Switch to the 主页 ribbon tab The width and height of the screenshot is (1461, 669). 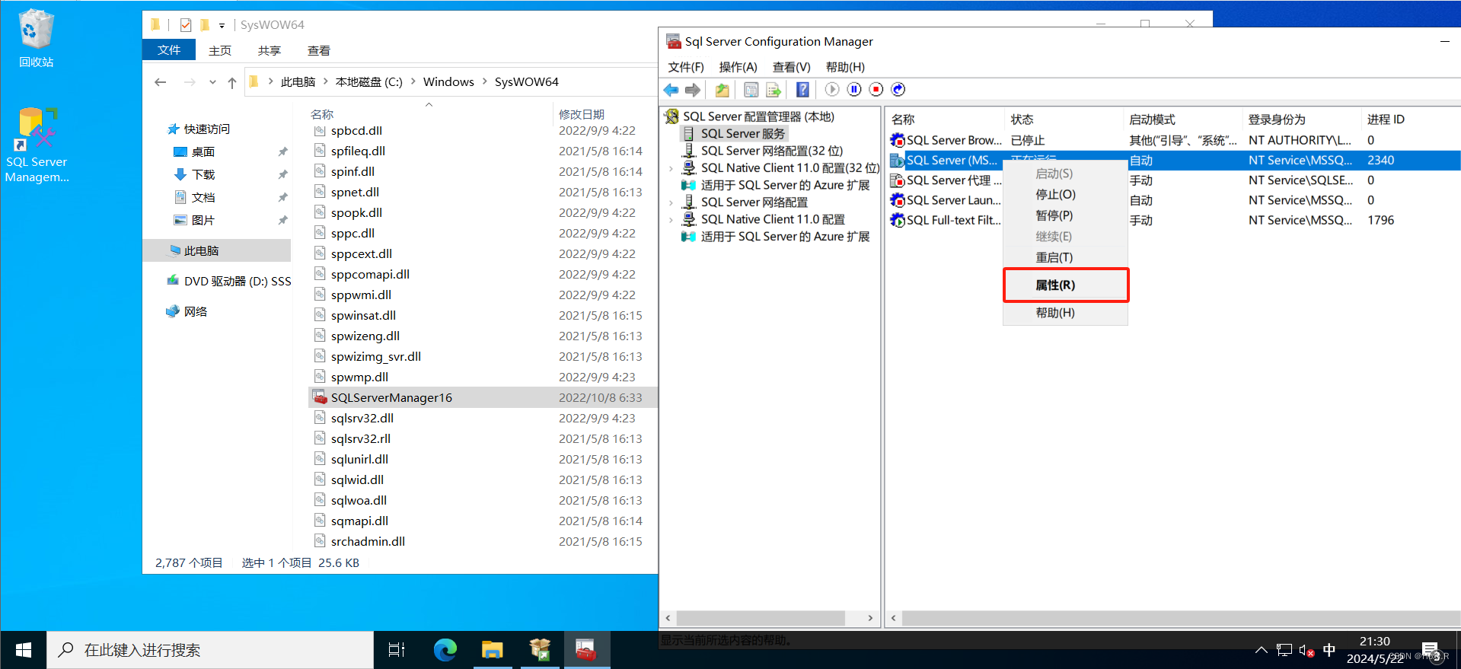(x=220, y=50)
